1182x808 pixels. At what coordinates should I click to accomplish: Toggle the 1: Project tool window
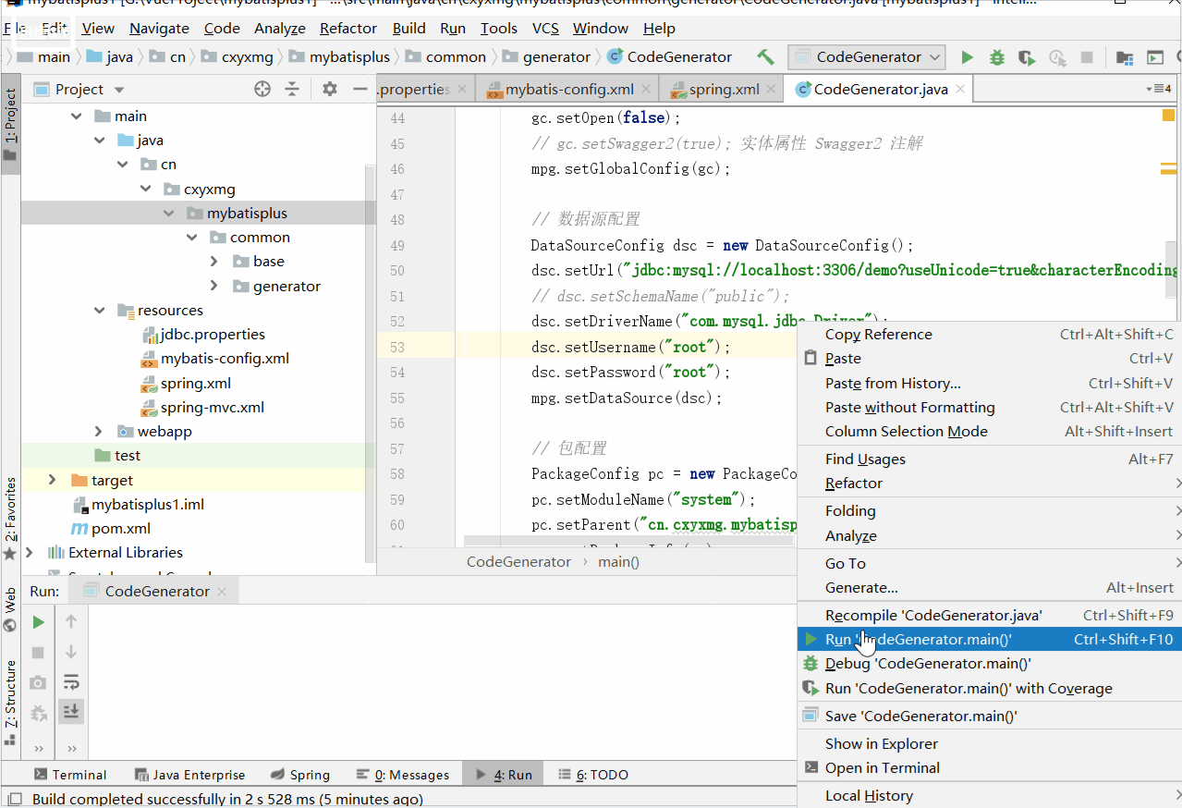[10, 124]
